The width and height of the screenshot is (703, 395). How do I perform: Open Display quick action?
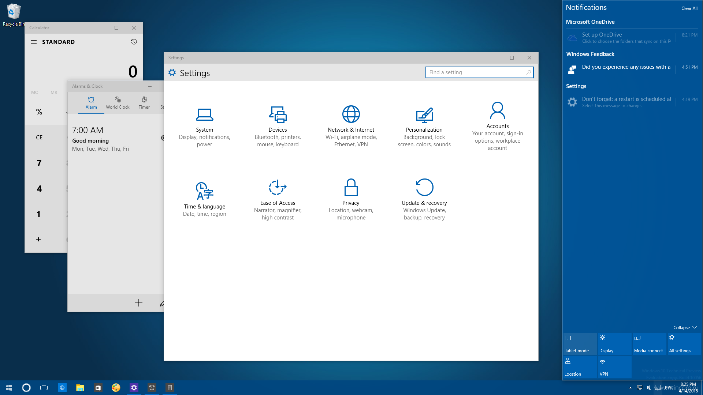614,344
